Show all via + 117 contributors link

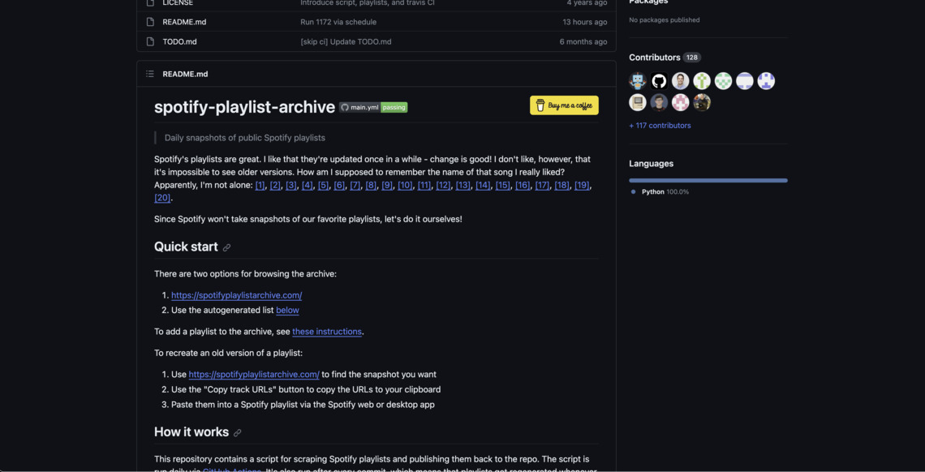tap(660, 126)
